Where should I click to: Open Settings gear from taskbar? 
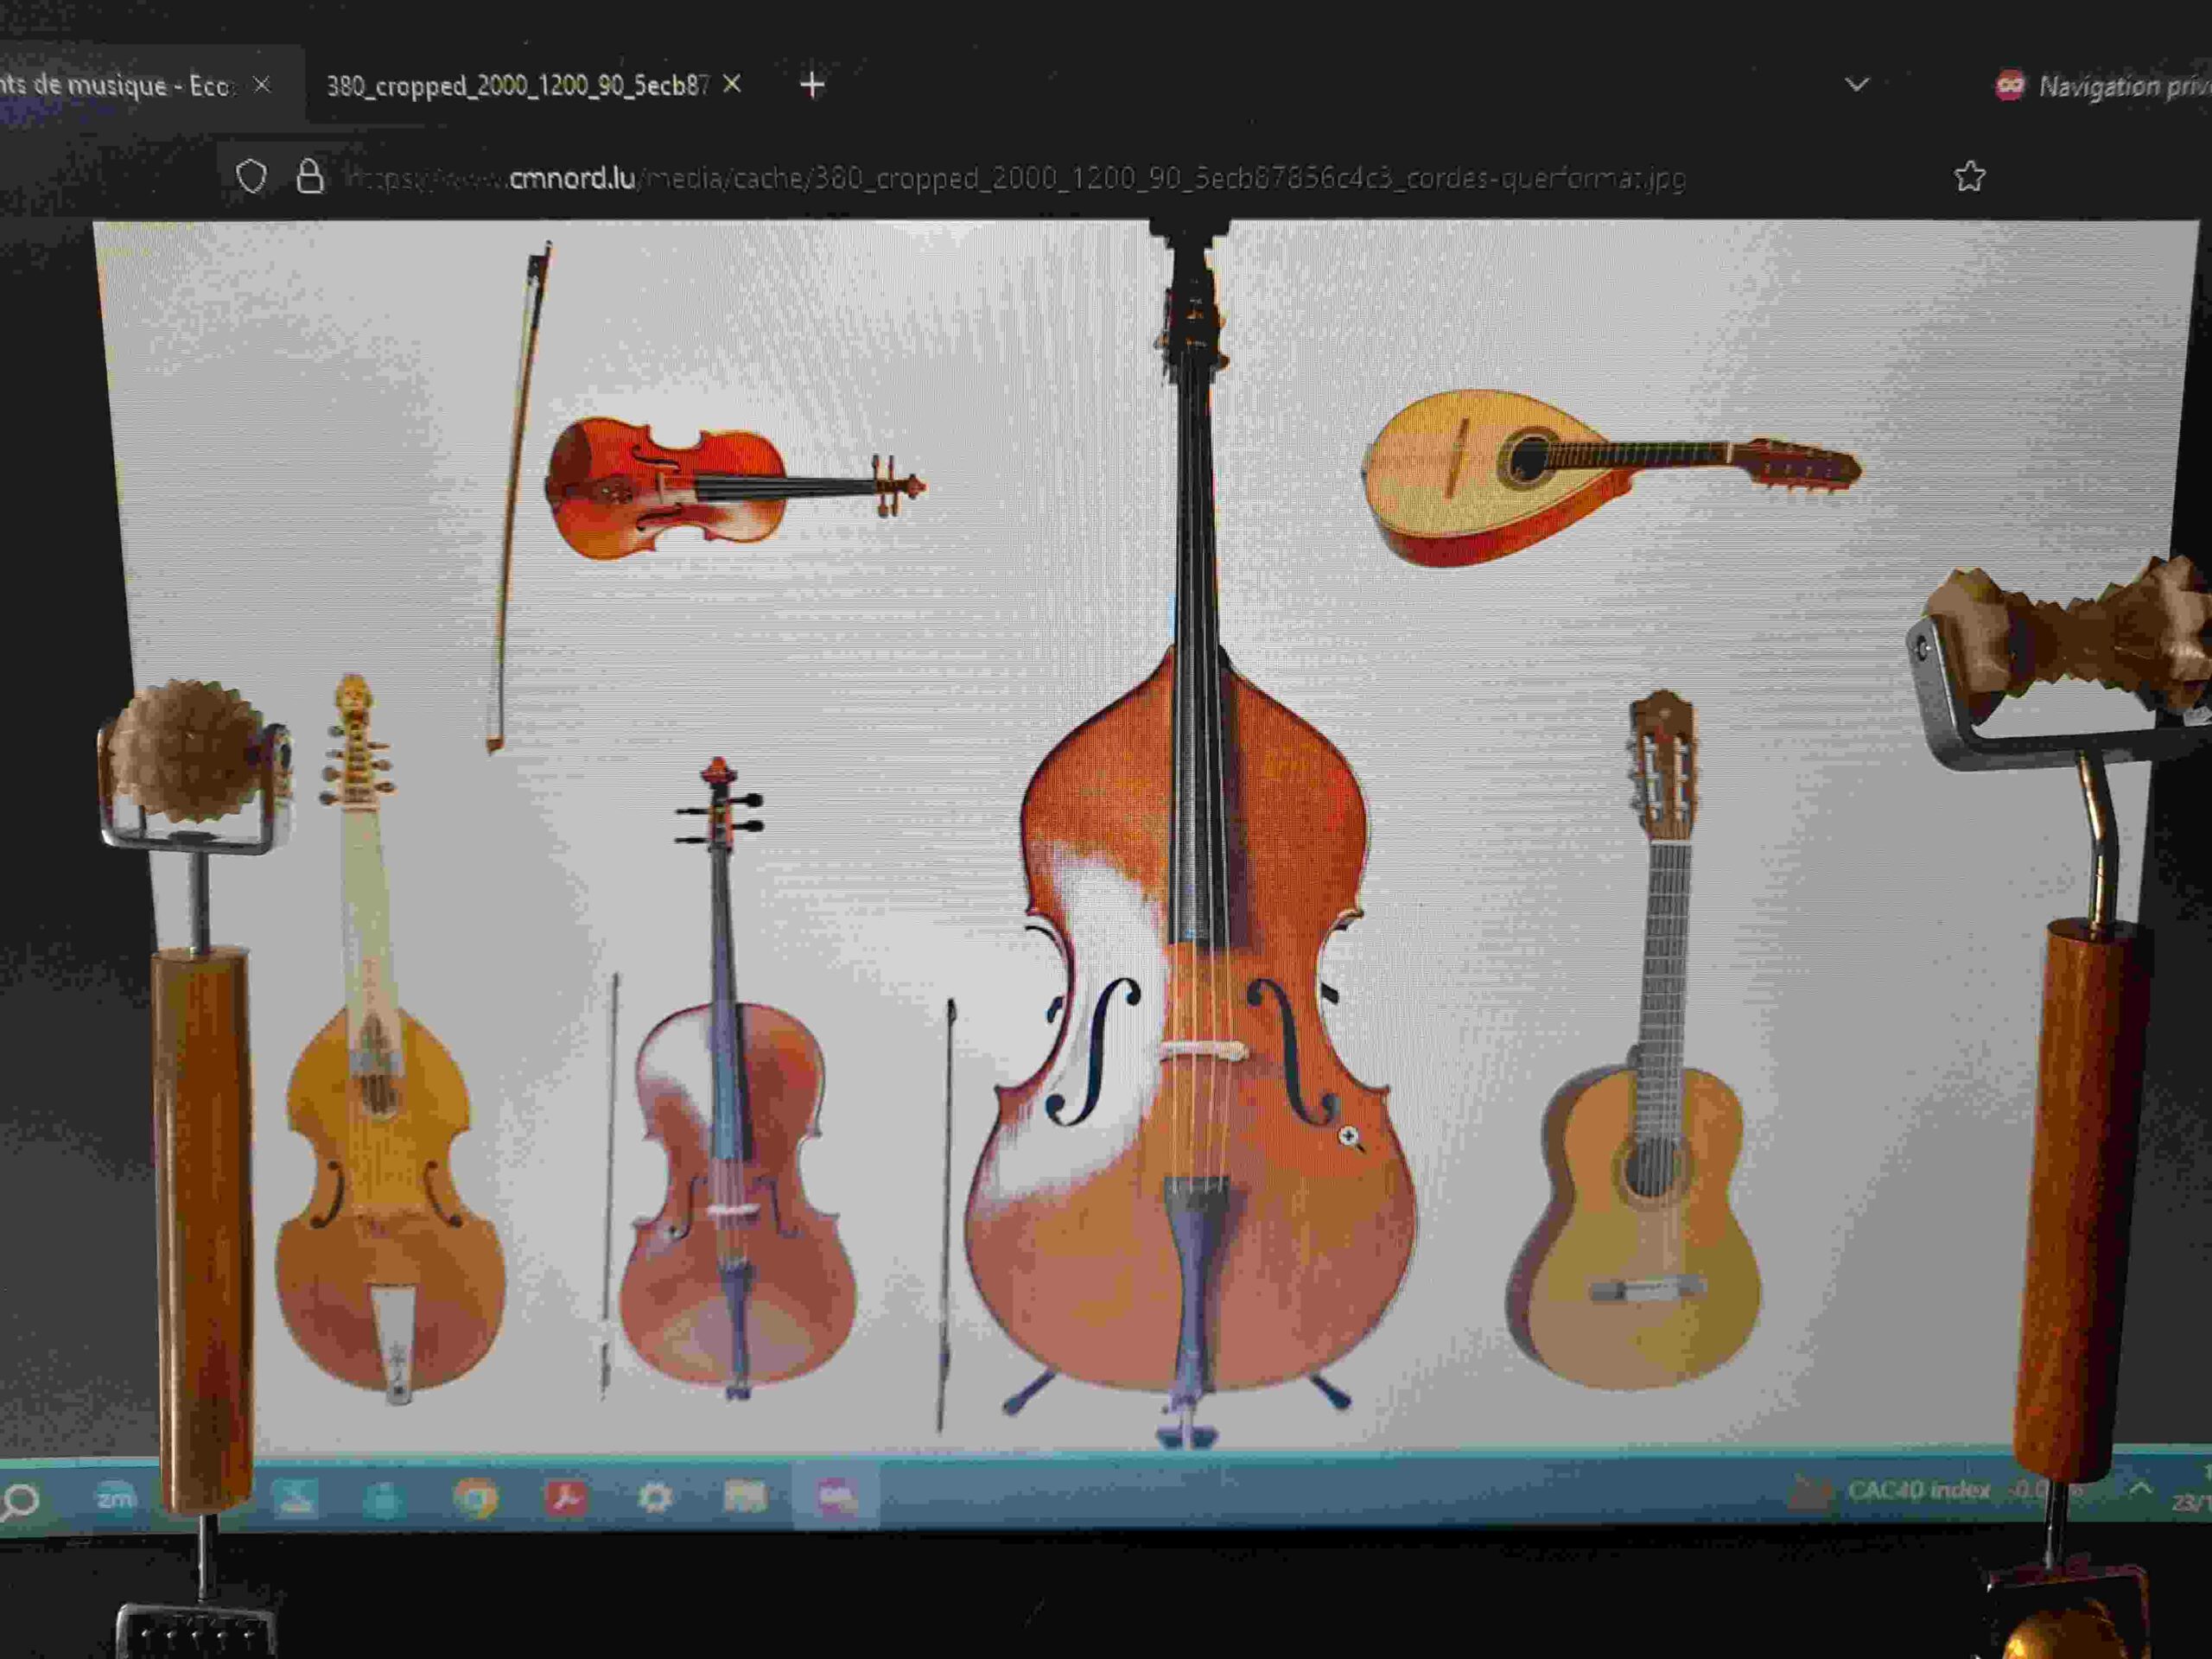655,1497
